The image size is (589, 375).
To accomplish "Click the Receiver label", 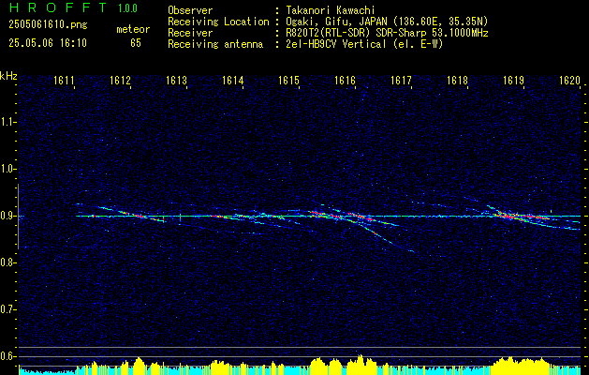I will 190,33.
